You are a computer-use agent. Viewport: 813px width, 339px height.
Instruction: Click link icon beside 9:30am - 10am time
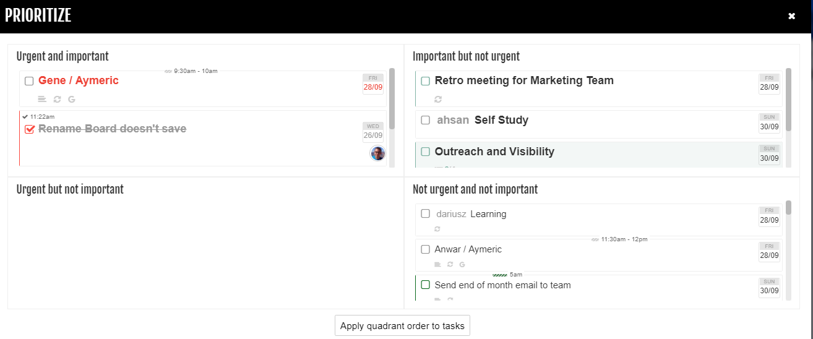coord(168,71)
